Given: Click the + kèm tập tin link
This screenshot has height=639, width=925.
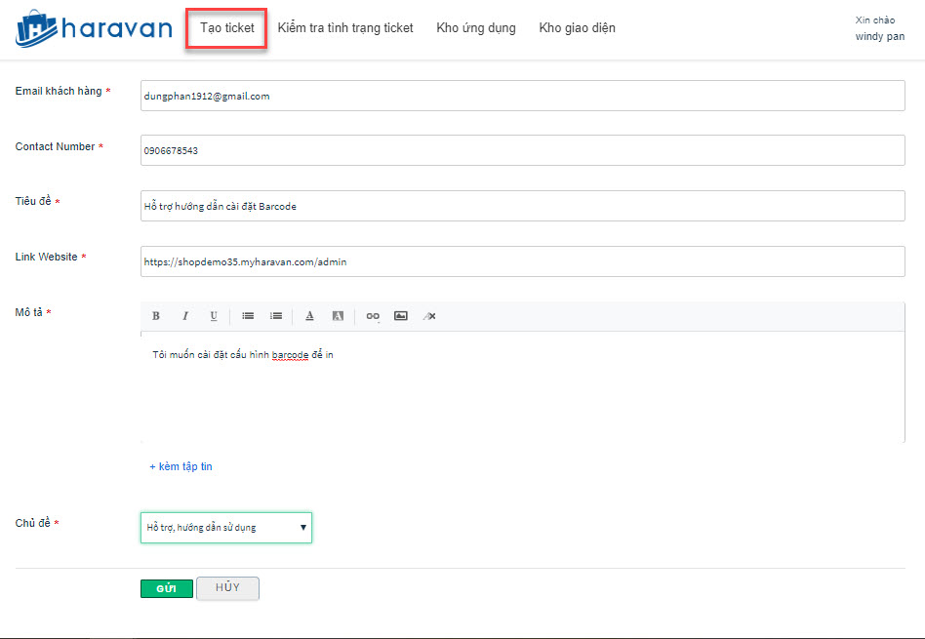Looking at the screenshot, I should [181, 466].
